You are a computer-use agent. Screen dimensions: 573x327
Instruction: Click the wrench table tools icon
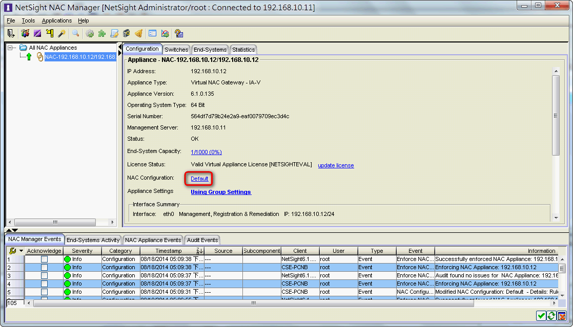[x=12, y=251]
